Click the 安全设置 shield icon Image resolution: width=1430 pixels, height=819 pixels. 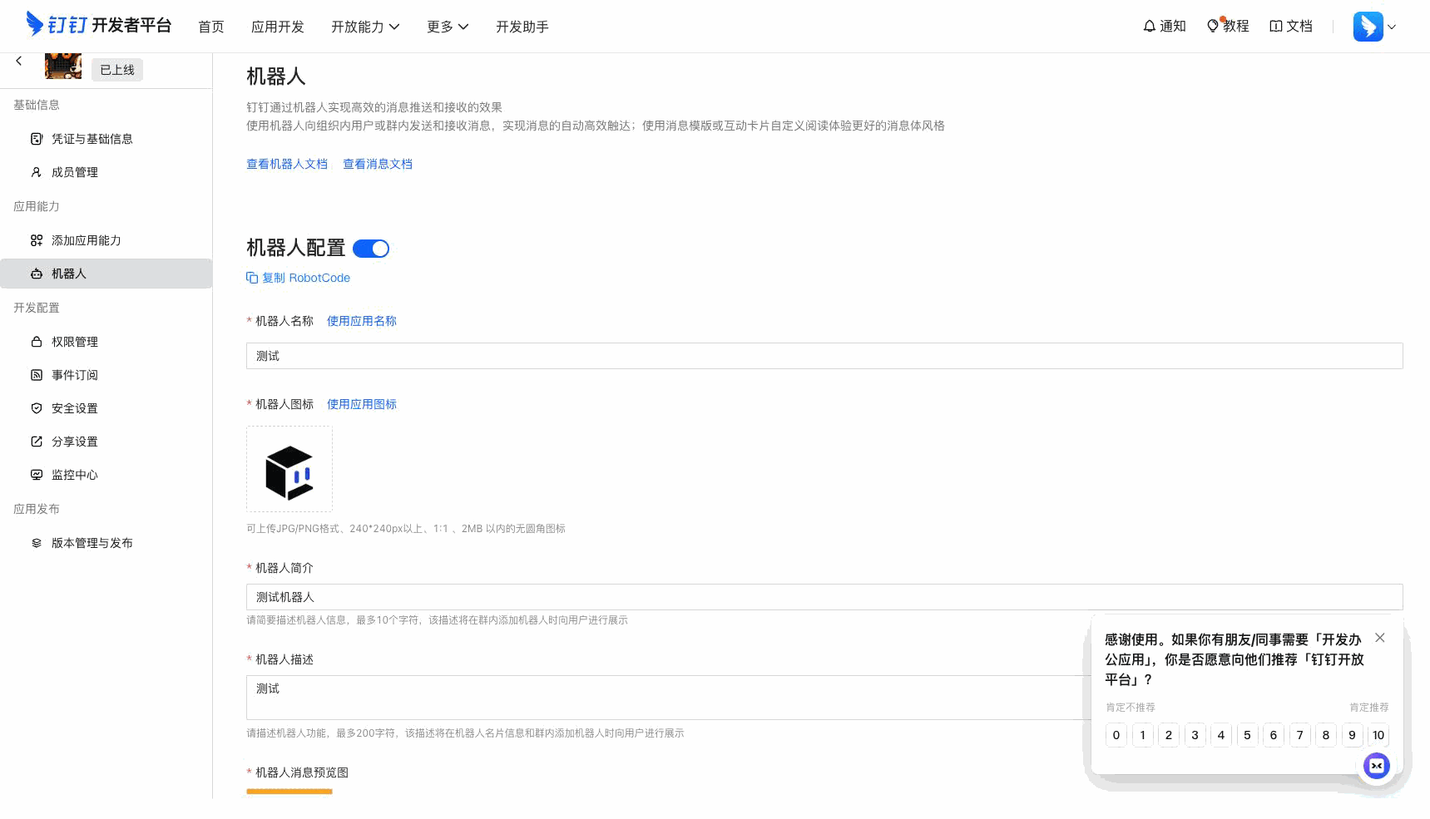[x=37, y=408]
